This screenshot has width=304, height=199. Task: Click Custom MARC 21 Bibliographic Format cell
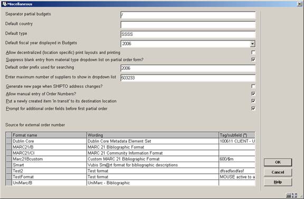click(x=153, y=159)
